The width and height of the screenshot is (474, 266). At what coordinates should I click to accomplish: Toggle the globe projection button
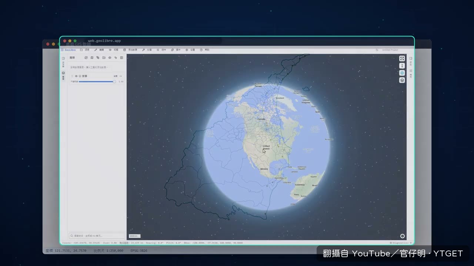(402, 73)
